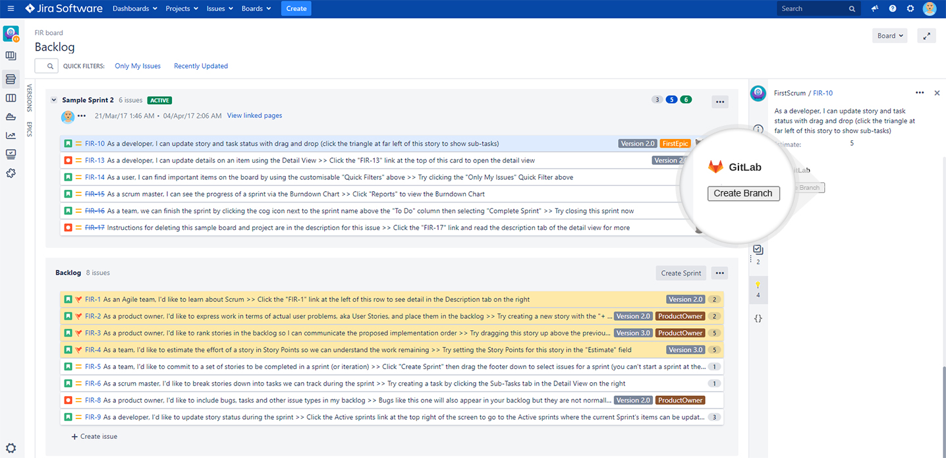Click the header Search field
Viewport: 946px width, 458px height.
click(814, 9)
